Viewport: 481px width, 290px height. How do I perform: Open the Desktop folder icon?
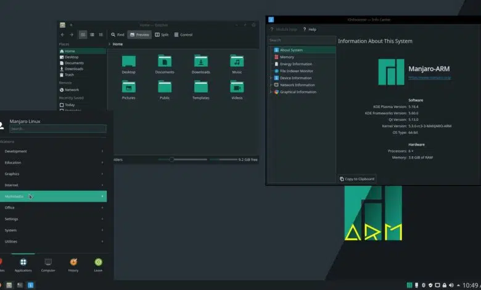(x=128, y=64)
